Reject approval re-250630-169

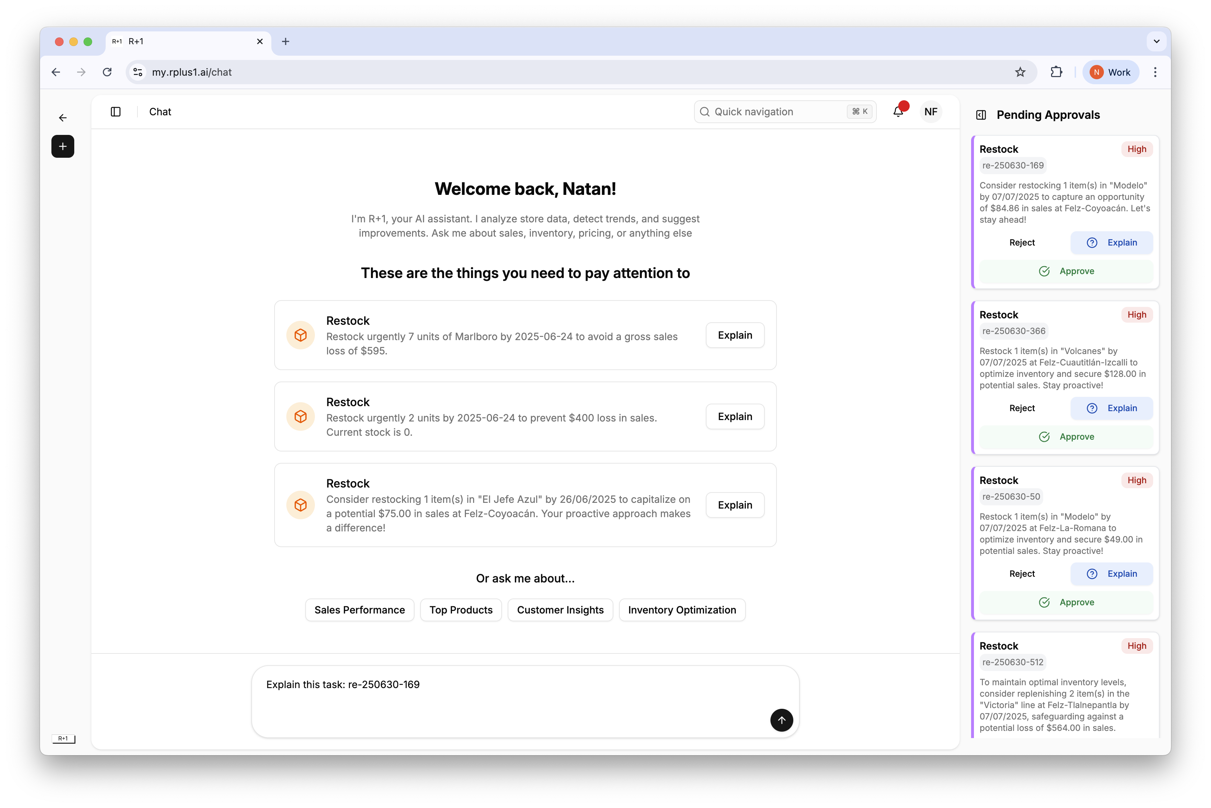(1022, 243)
